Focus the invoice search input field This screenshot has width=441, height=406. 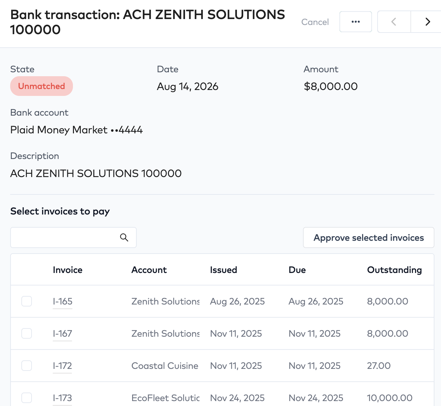coord(73,237)
